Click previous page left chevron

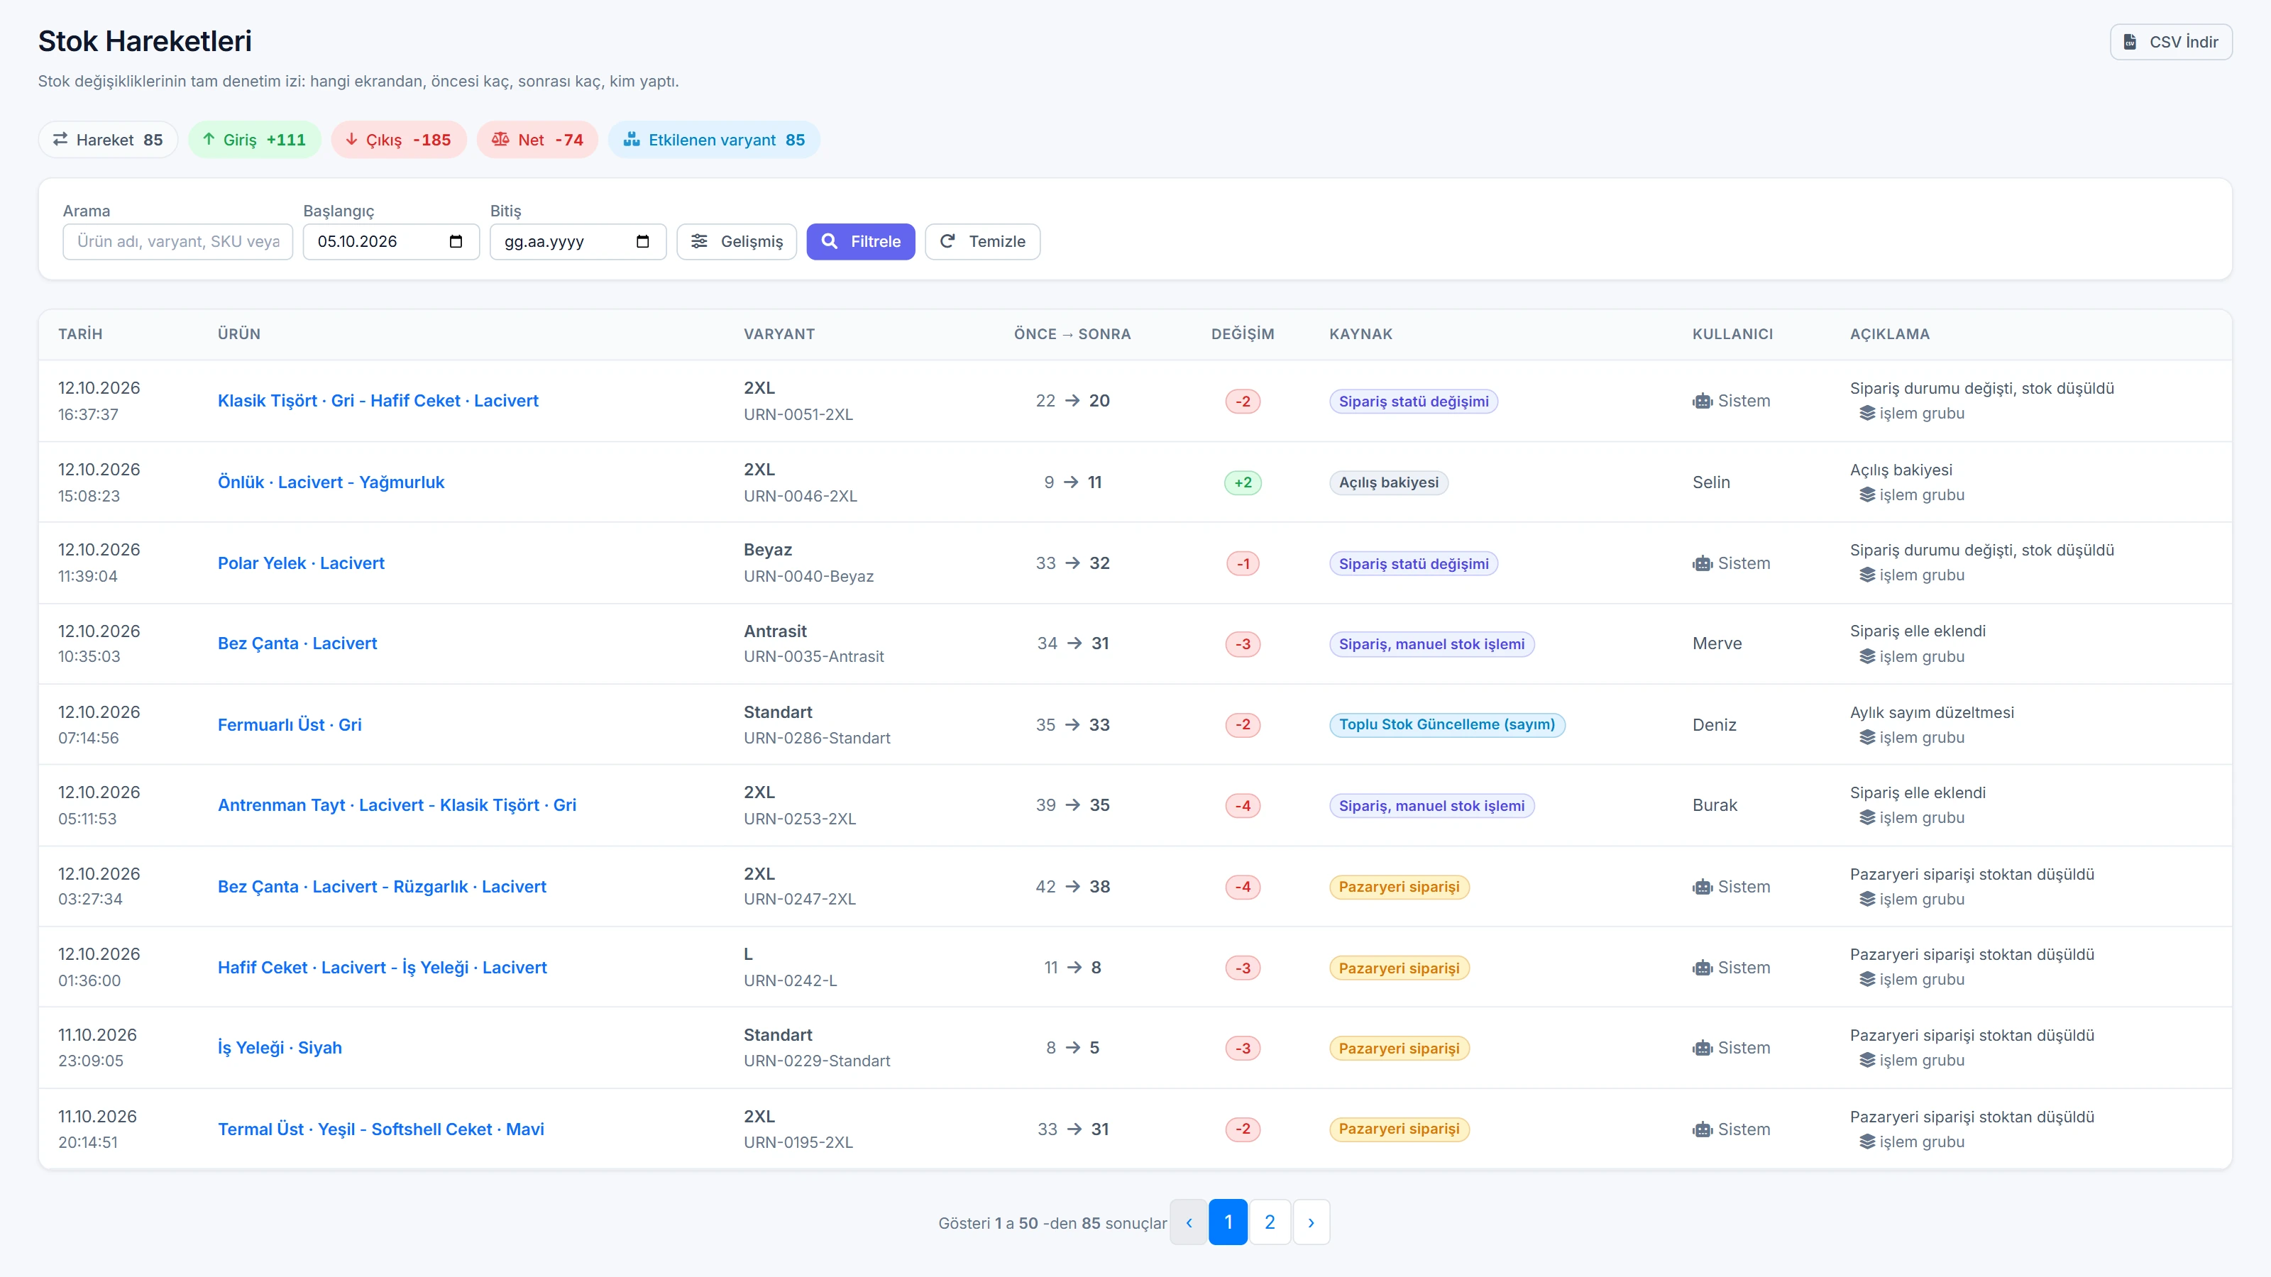point(1189,1222)
